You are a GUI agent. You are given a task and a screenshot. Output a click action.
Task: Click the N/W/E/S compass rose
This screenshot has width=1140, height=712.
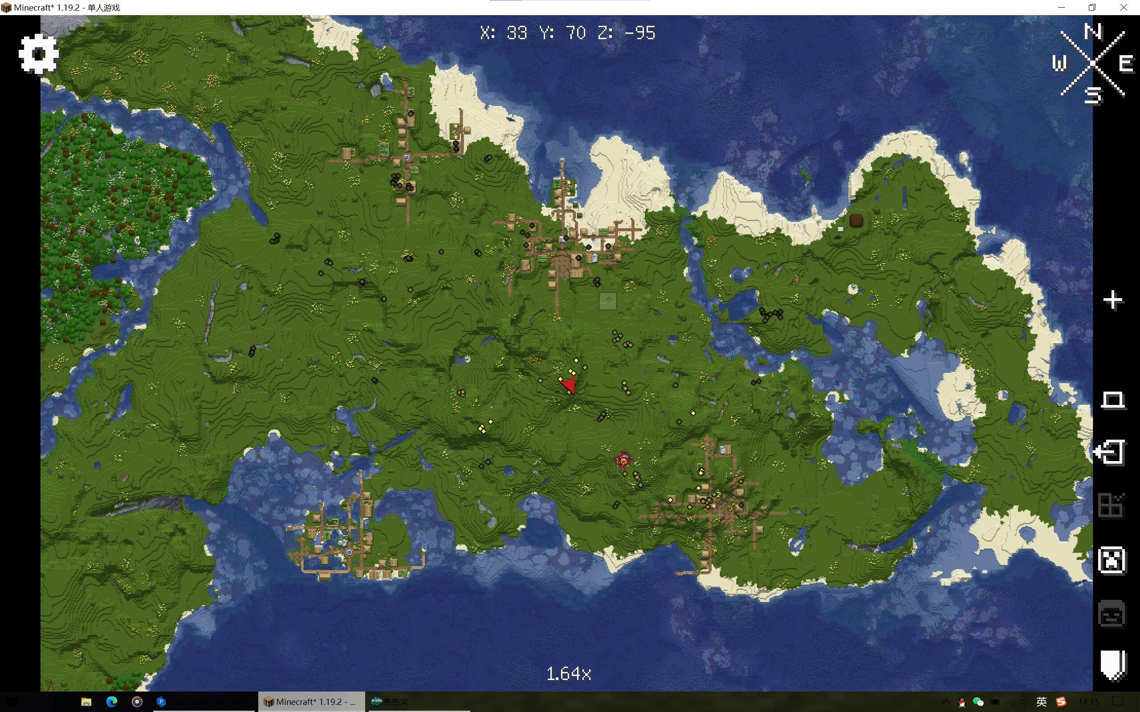[1092, 64]
